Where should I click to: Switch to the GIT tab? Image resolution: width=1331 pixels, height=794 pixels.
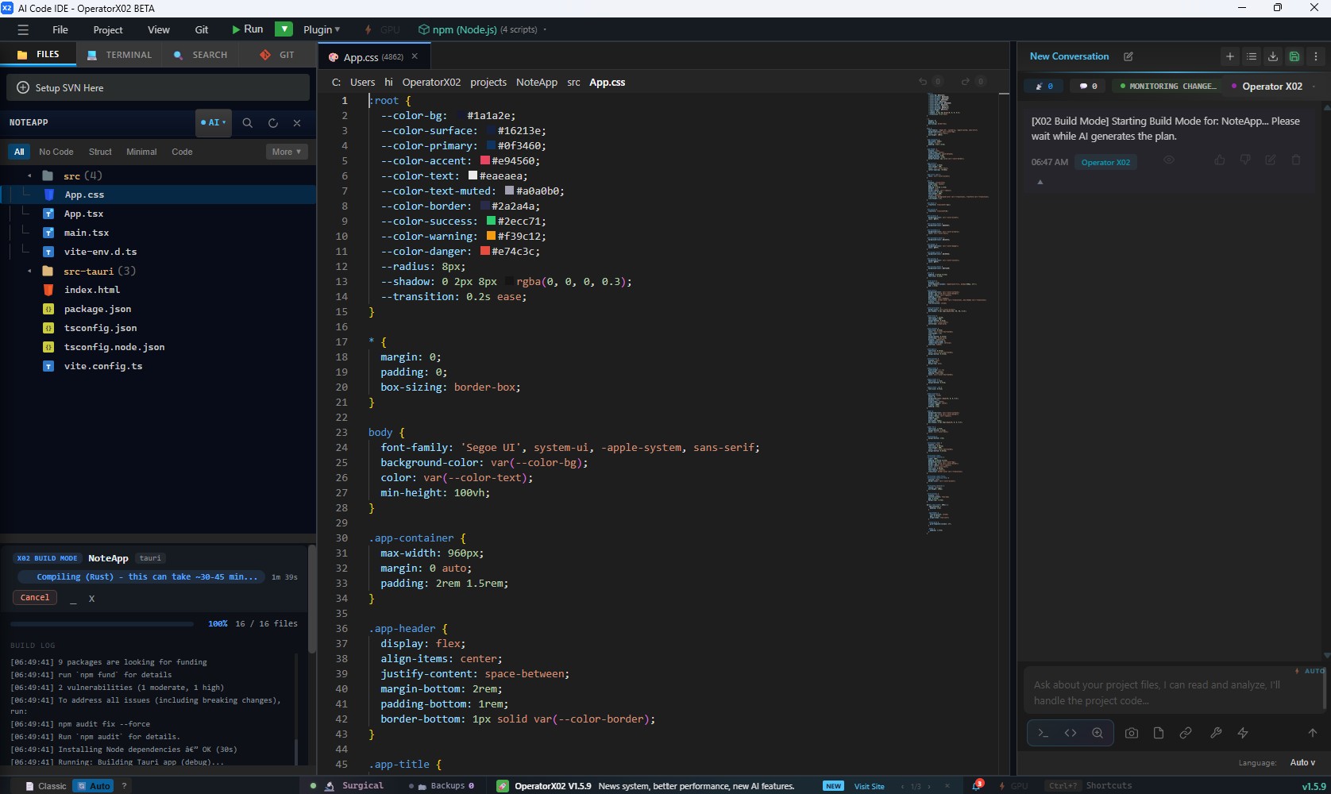pos(277,55)
